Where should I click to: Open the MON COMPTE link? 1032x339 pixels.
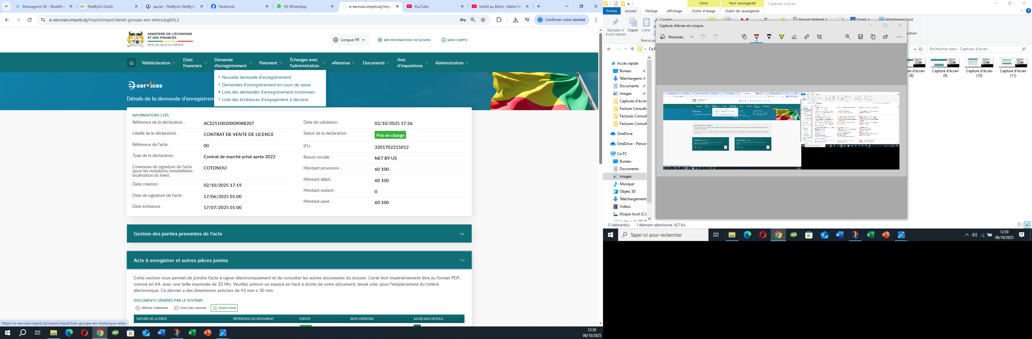point(455,40)
